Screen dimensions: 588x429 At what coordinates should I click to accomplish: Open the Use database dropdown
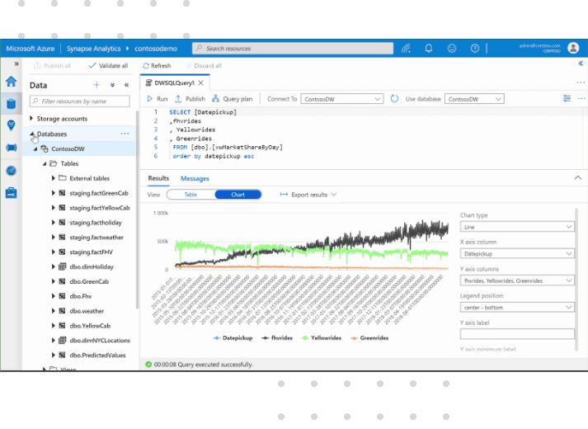[x=474, y=99]
